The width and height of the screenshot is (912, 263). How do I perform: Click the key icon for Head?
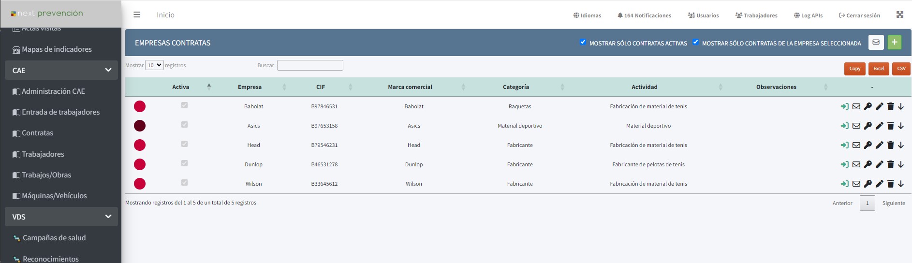[x=868, y=145]
